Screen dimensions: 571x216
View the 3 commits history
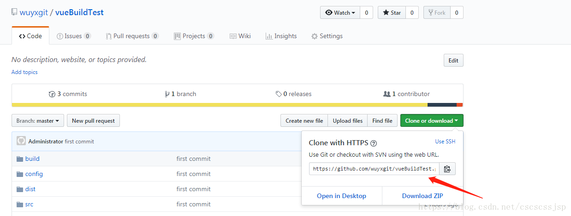pos(68,94)
